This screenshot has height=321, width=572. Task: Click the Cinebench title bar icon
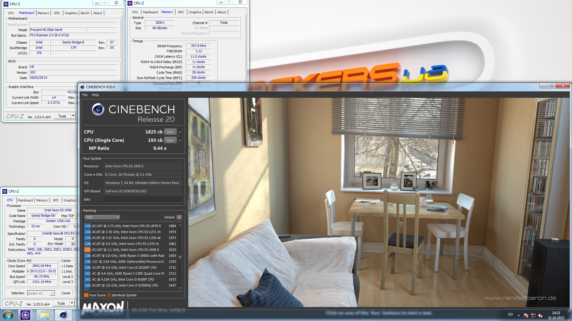(x=82, y=87)
